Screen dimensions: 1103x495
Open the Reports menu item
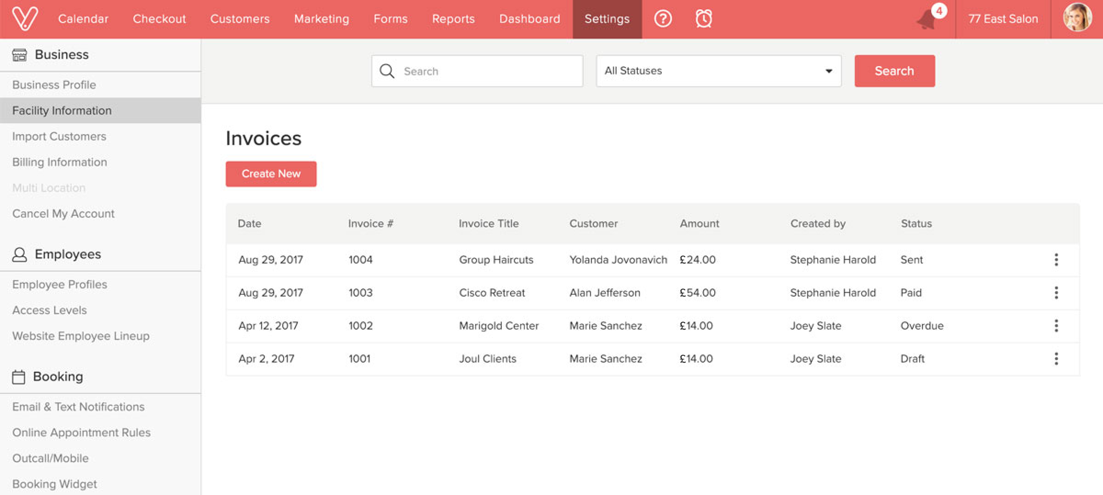coord(453,19)
